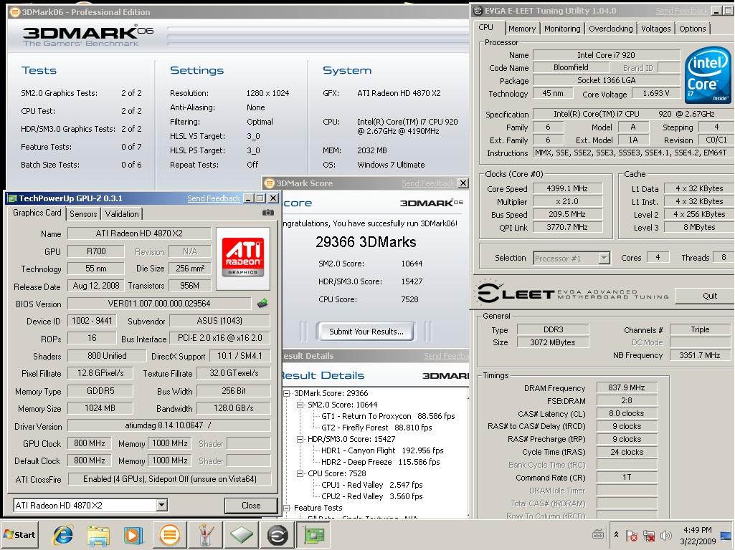Click the 3DMark06 title bar icon
The height and width of the screenshot is (550, 735).
click(x=15, y=12)
